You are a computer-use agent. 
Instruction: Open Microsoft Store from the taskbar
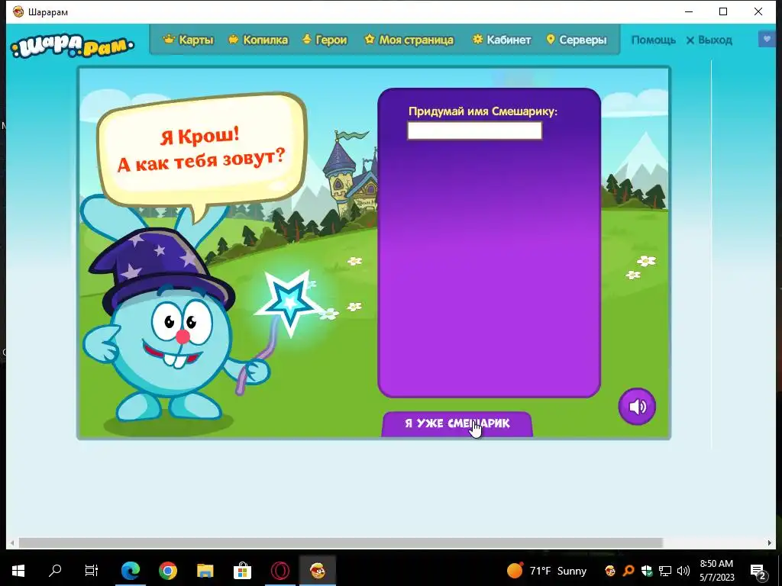(x=242, y=570)
